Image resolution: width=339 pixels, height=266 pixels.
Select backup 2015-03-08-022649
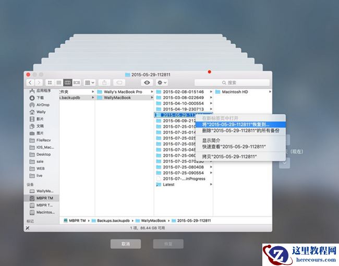(x=184, y=98)
